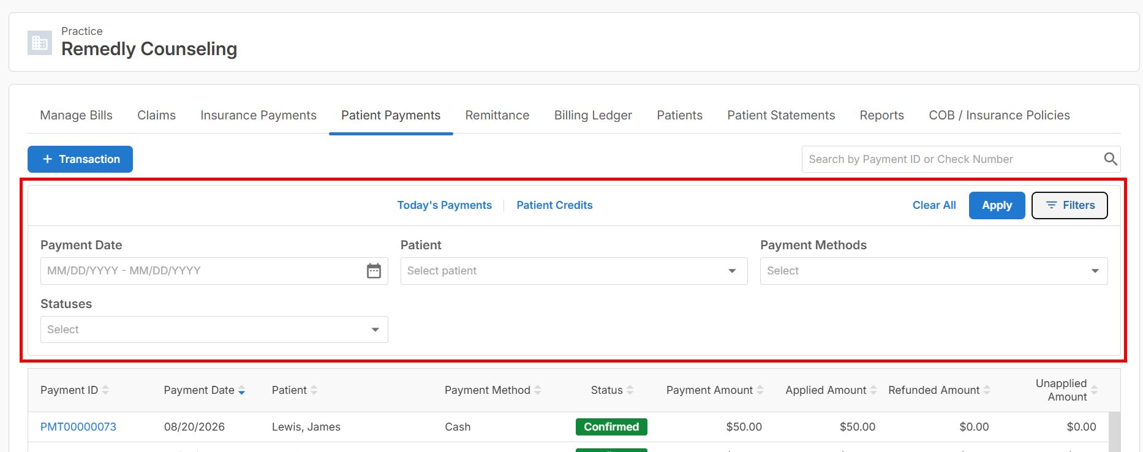Viewport: 1143px width, 452px height.
Task: Open payment PMT00000073 link
Action: click(x=78, y=427)
